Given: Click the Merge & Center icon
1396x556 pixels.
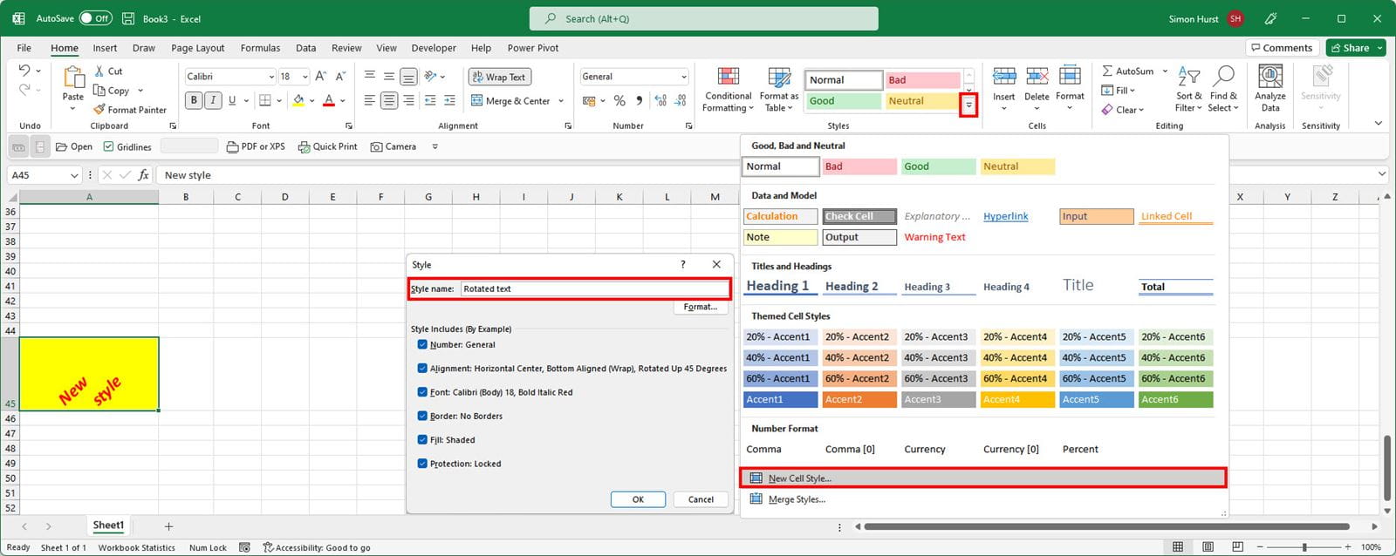Looking at the screenshot, I should pos(477,101).
